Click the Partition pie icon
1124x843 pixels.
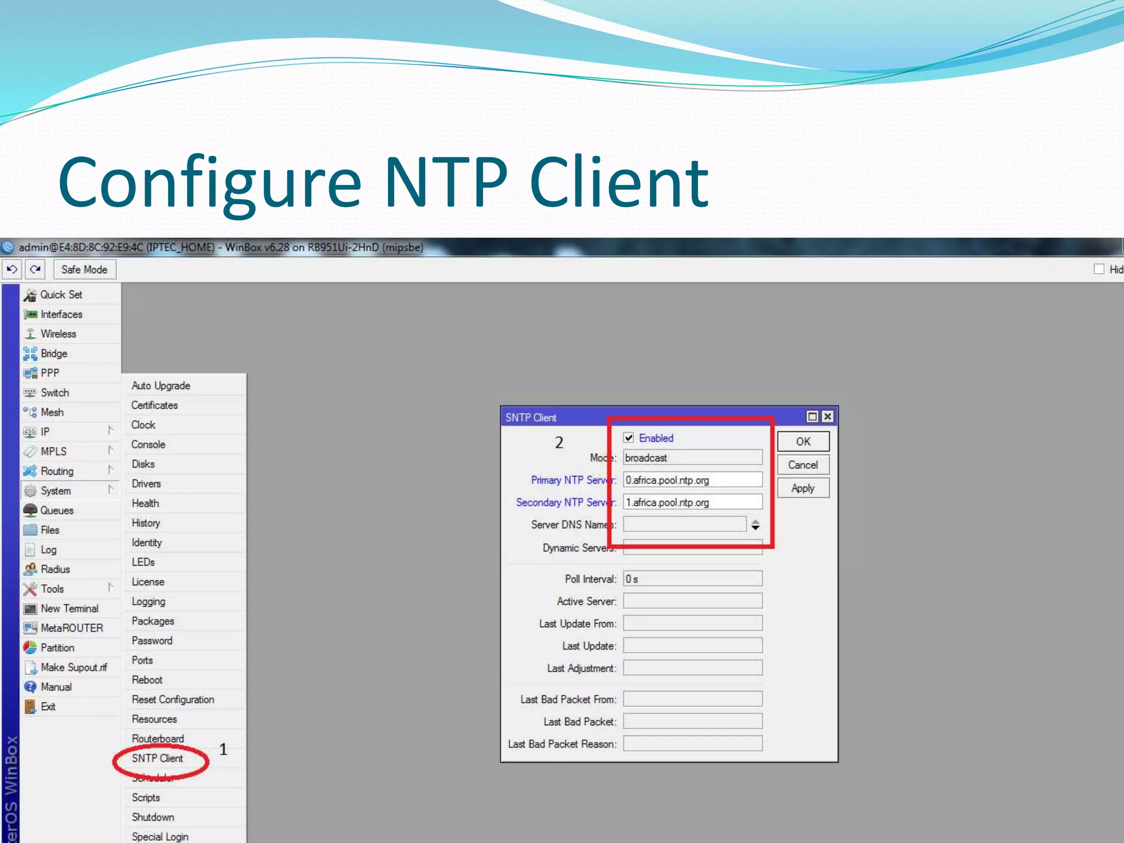pyautogui.click(x=30, y=648)
